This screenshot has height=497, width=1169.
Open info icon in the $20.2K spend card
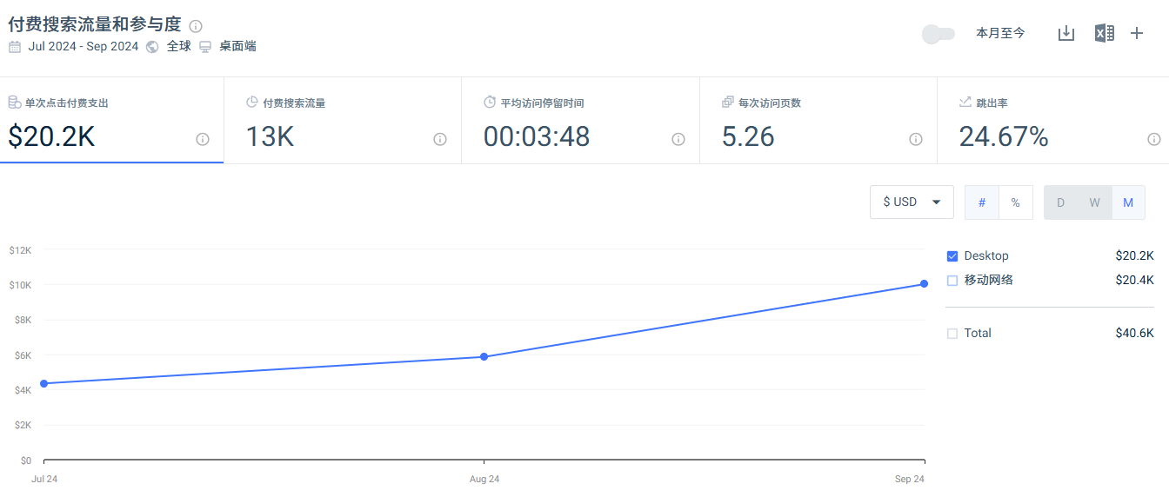(203, 139)
